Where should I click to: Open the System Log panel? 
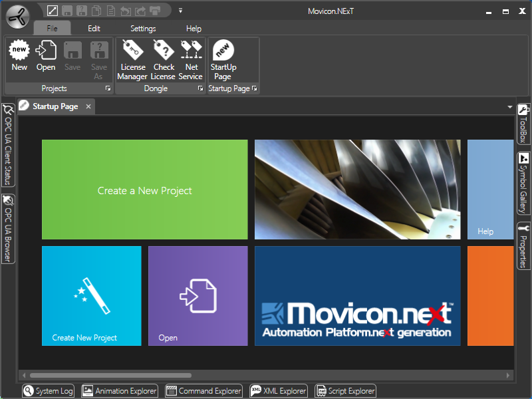point(48,391)
